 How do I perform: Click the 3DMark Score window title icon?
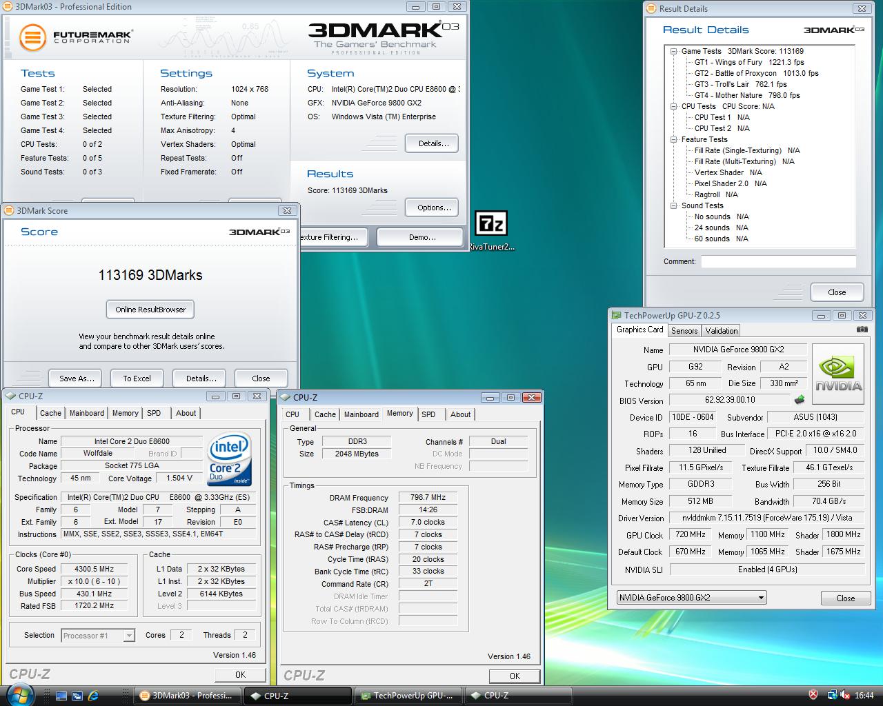[10, 210]
